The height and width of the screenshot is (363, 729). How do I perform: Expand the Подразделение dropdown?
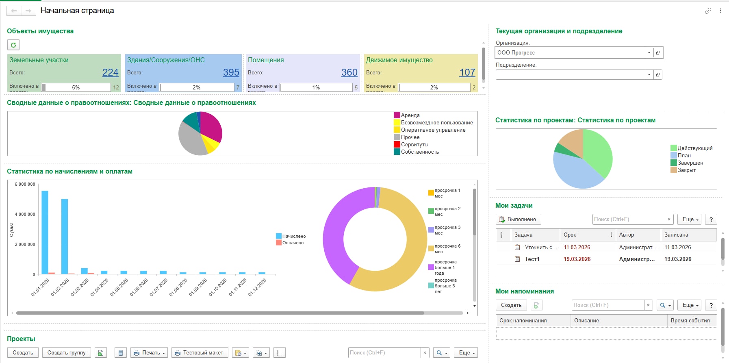point(649,74)
